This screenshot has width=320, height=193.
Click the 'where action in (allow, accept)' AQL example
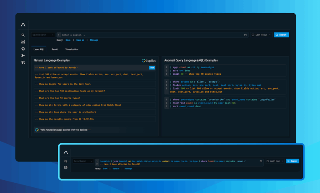(225, 87)
